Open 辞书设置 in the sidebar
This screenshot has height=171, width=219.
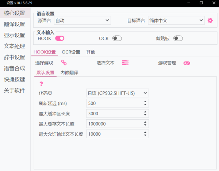pos(14,57)
